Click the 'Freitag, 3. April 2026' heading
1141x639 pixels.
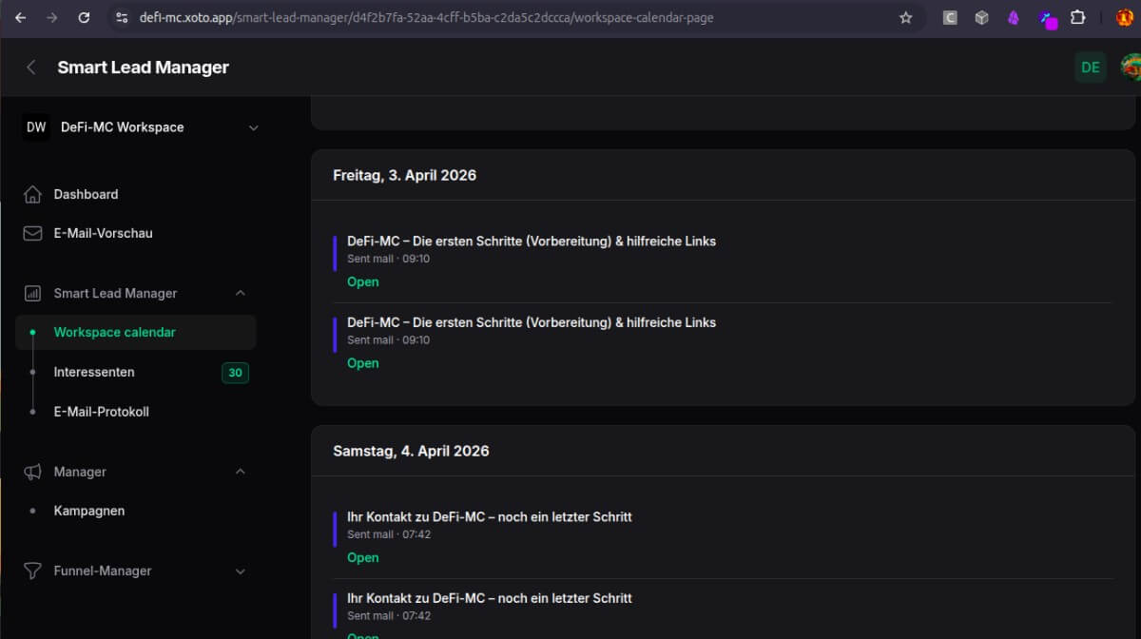tap(404, 175)
